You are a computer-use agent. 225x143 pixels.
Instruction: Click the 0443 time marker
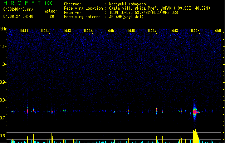point(67,31)
